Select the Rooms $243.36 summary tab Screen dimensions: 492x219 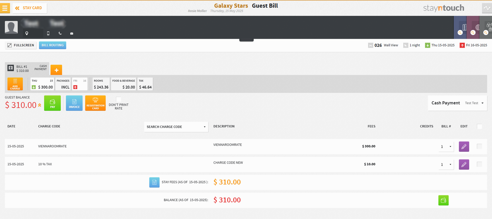coord(101,84)
